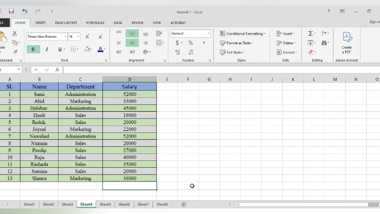This screenshot has width=380, height=214.
Task: Click the Cut scissors icon
Action: click(15, 34)
